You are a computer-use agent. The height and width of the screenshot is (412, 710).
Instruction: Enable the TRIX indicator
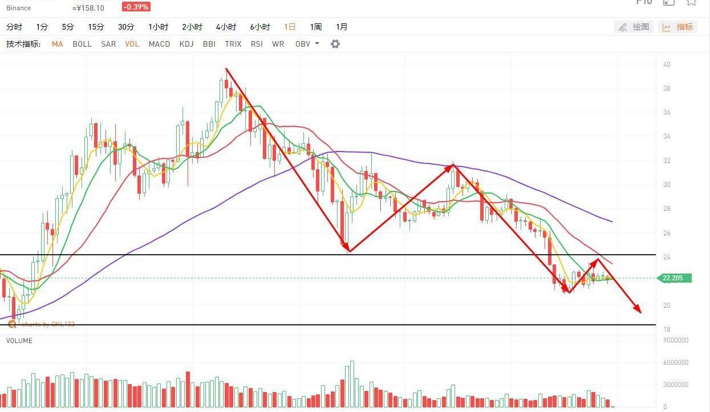[233, 44]
